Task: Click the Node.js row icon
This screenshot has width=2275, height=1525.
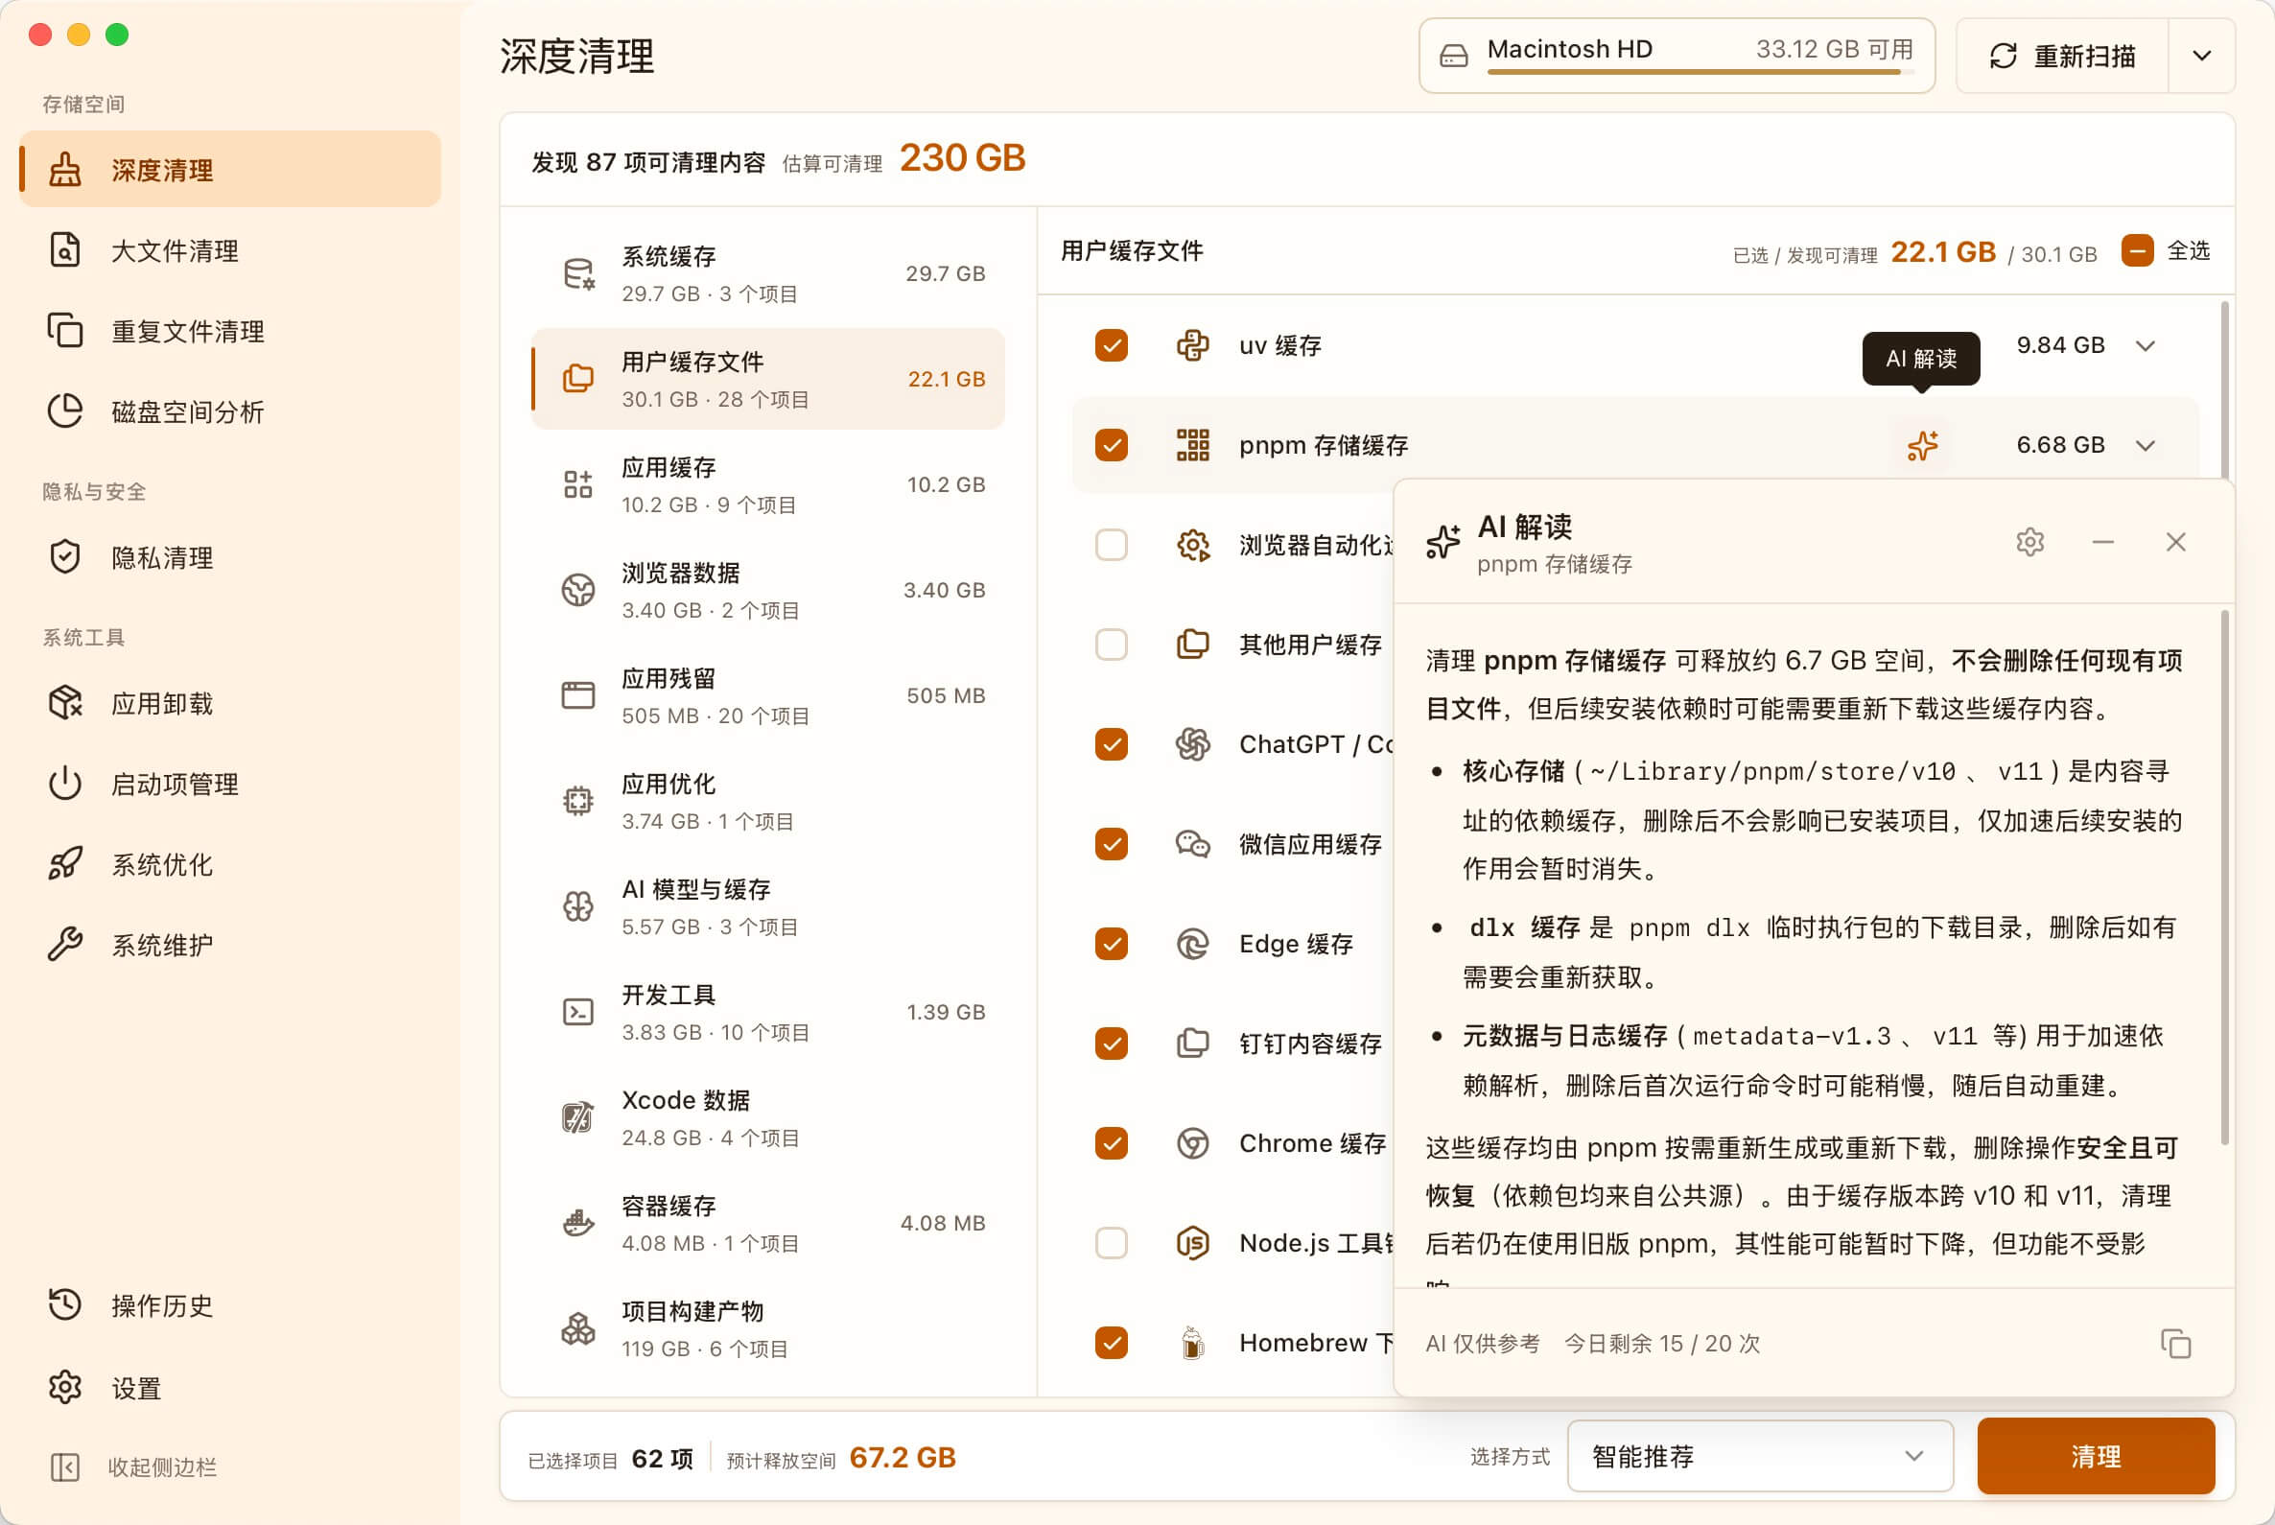Action: [1192, 1242]
